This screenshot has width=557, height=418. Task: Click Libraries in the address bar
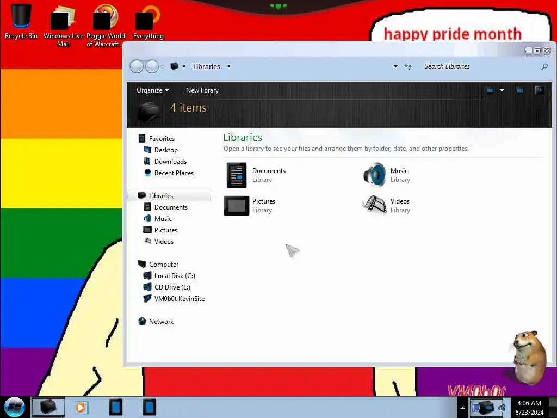pyautogui.click(x=206, y=66)
